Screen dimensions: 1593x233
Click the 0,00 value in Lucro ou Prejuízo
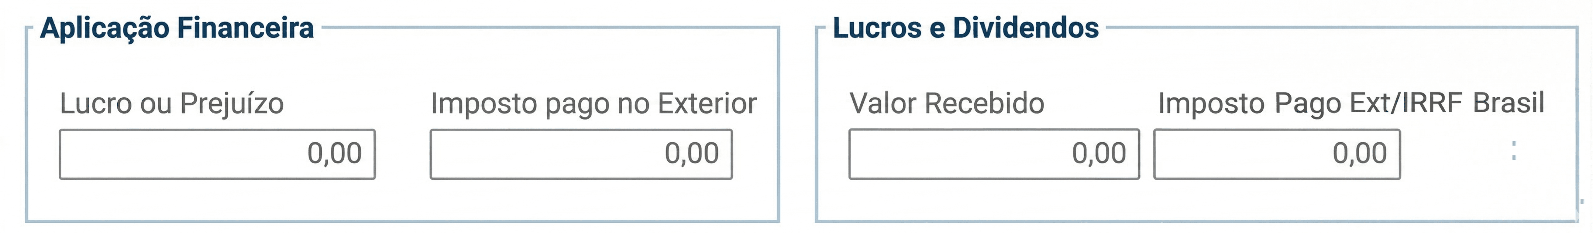[334, 153]
